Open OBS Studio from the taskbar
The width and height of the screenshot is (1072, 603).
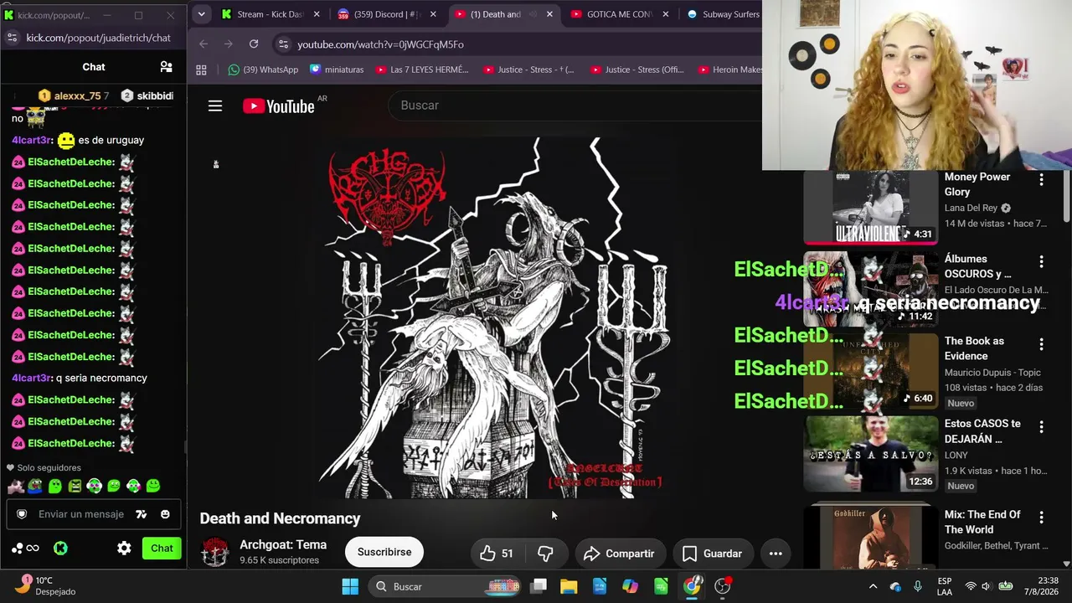[x=723, y=586]
